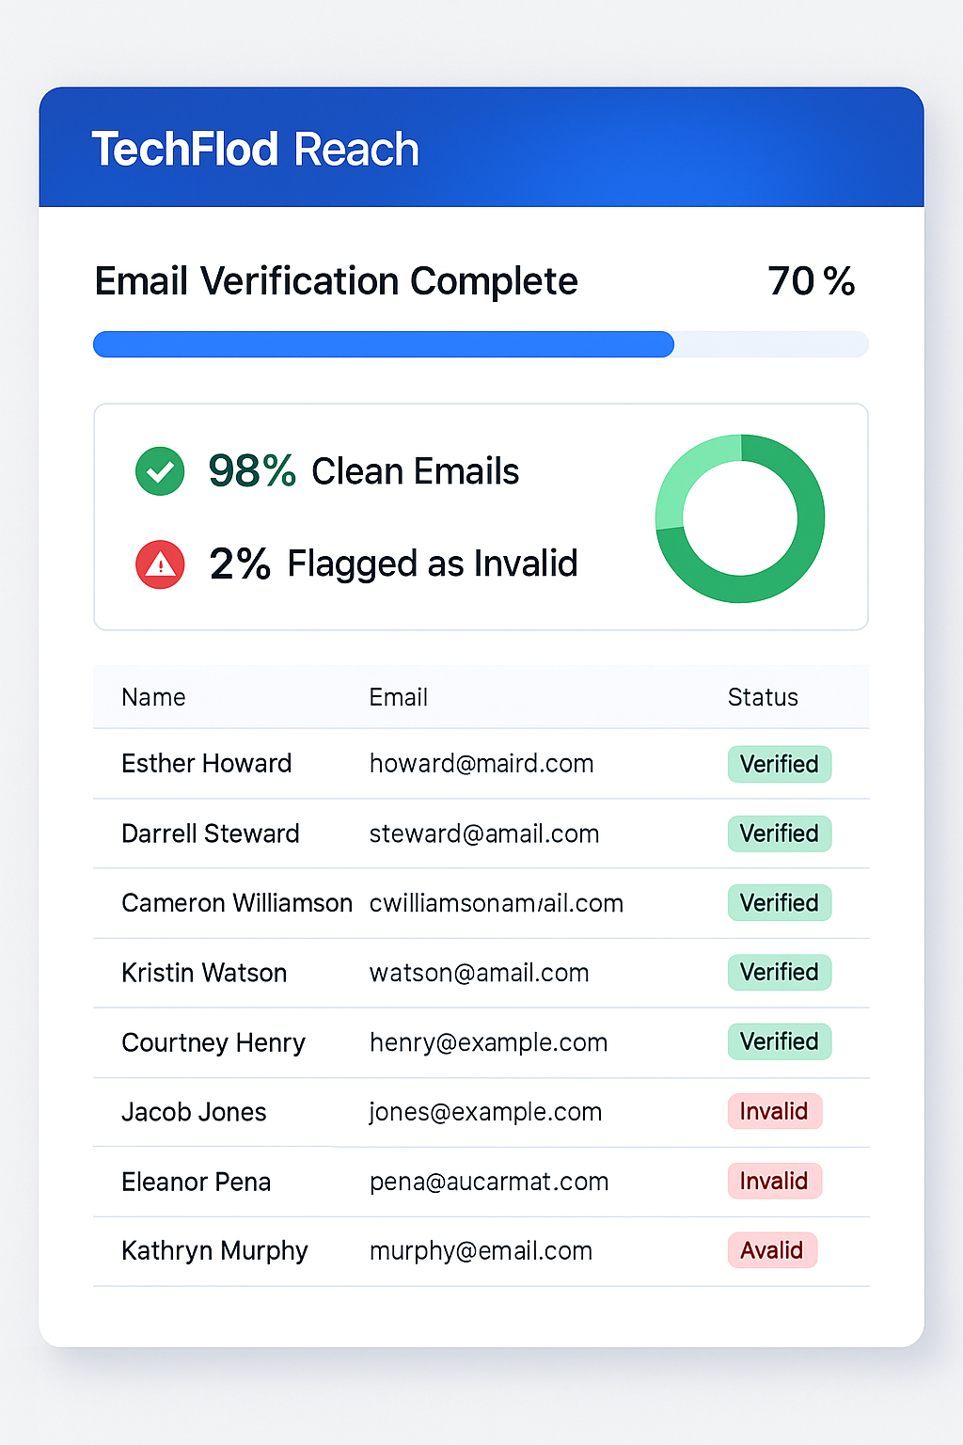The width and height of the screenshot is (963, 1445).
Task: Click the TechFlod Reach logo title
Action: tap(255, 150)
